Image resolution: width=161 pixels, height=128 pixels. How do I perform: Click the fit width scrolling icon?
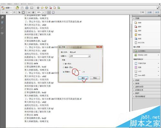(49, 12)
